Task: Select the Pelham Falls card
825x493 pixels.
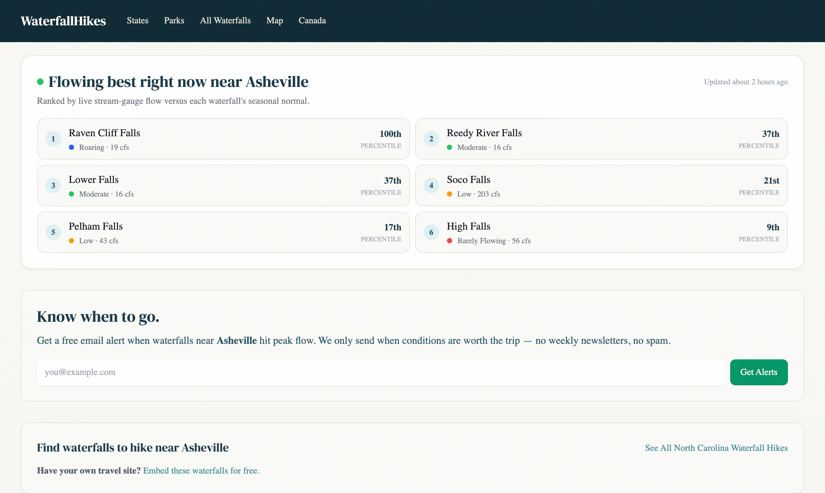Action: point(223,232)
